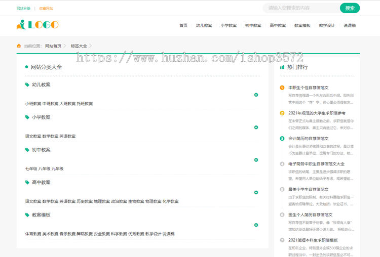Screen dimensions: 380x257
Task: Open the 地理教案 tag link
Action: (x=102, y=201)
